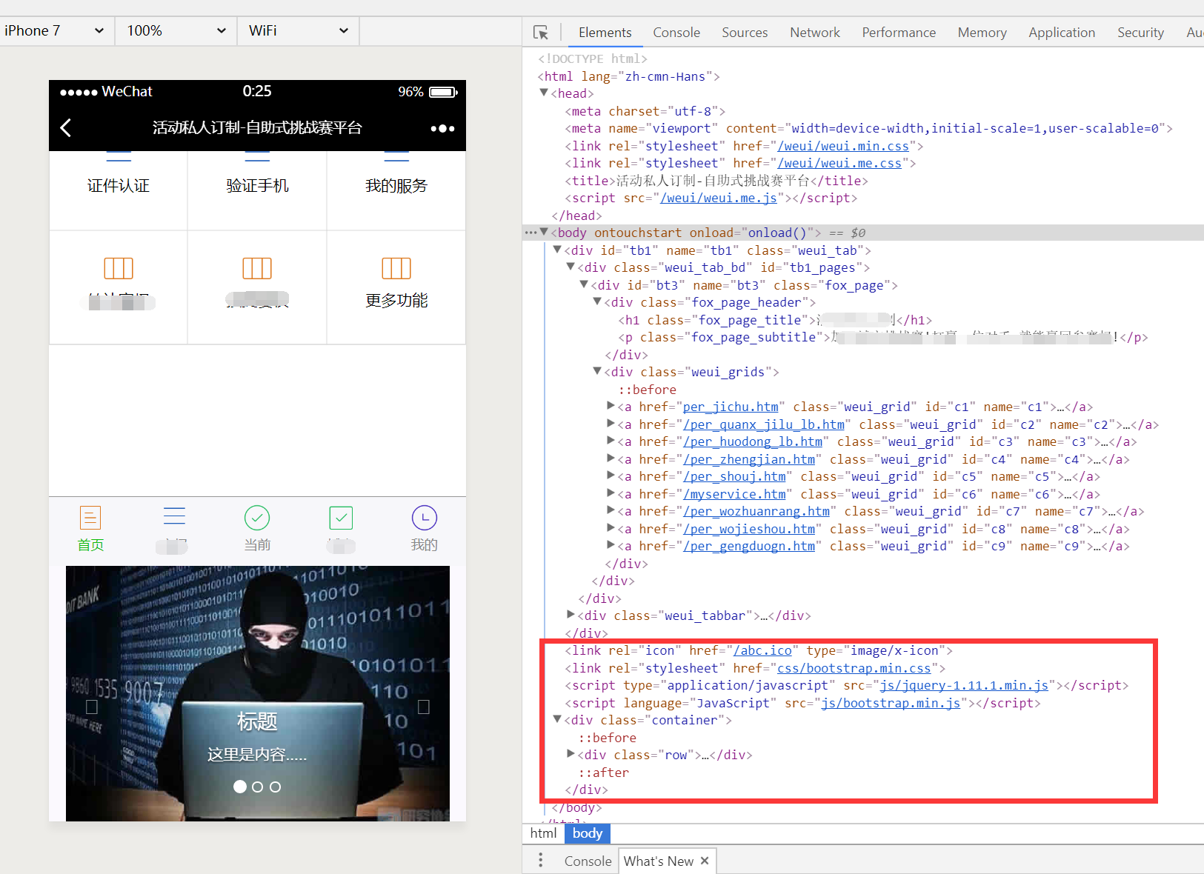Tap the WeChat back arrow
This screenshot has width=1204, height=874.
coord(65,128)
